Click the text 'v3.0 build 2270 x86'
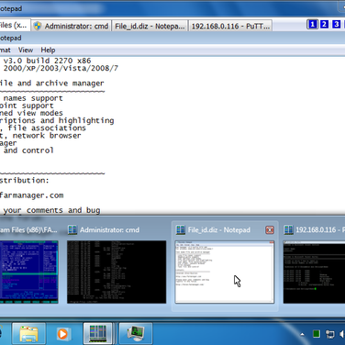Screen dimensions: 345x345 coord(47,61)
